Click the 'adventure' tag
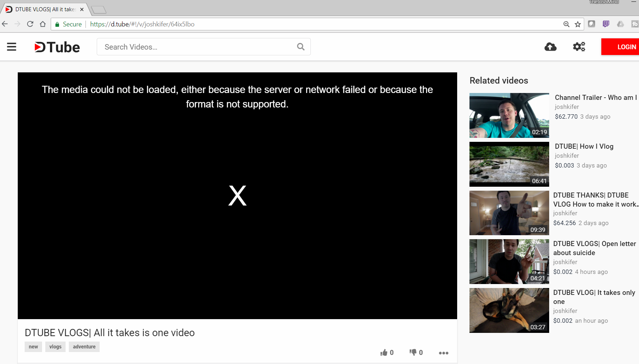 [x=84, y=347]
